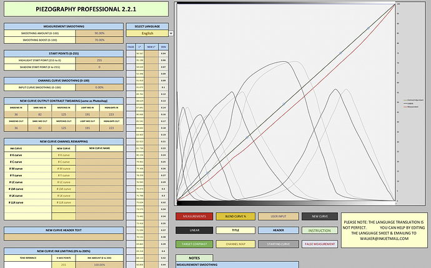Viewport: 431px width, 268px height.
Task: Choose new curve mapping for # LK curve
Action: click(64, 196)
